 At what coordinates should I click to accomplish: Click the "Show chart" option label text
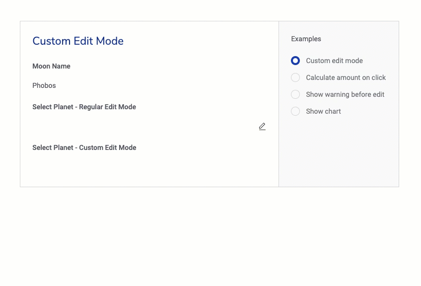click(x=323, y=111)
